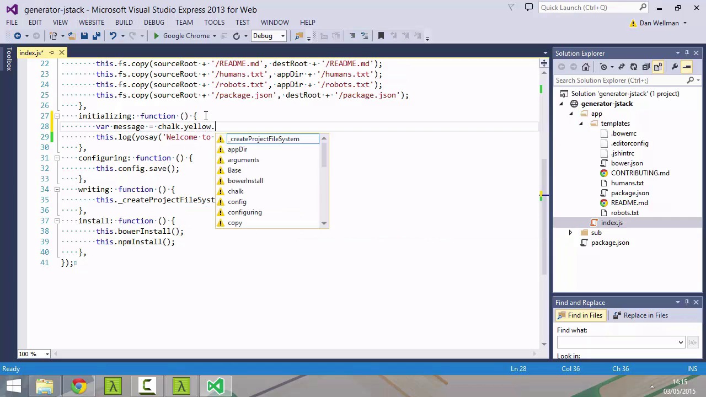Select bowerInstall from the autocomplete list
The width and height of the screenshot is (706, 397).
pyautogui.click(x=245, y=181)
